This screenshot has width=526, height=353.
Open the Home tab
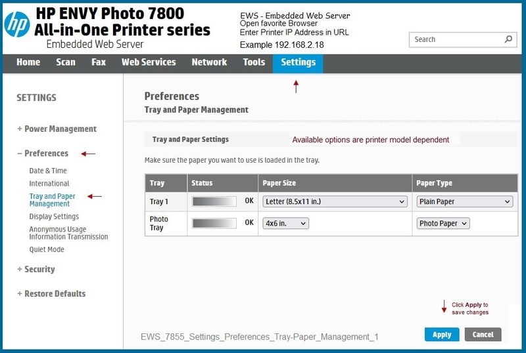tap(28, 62)
